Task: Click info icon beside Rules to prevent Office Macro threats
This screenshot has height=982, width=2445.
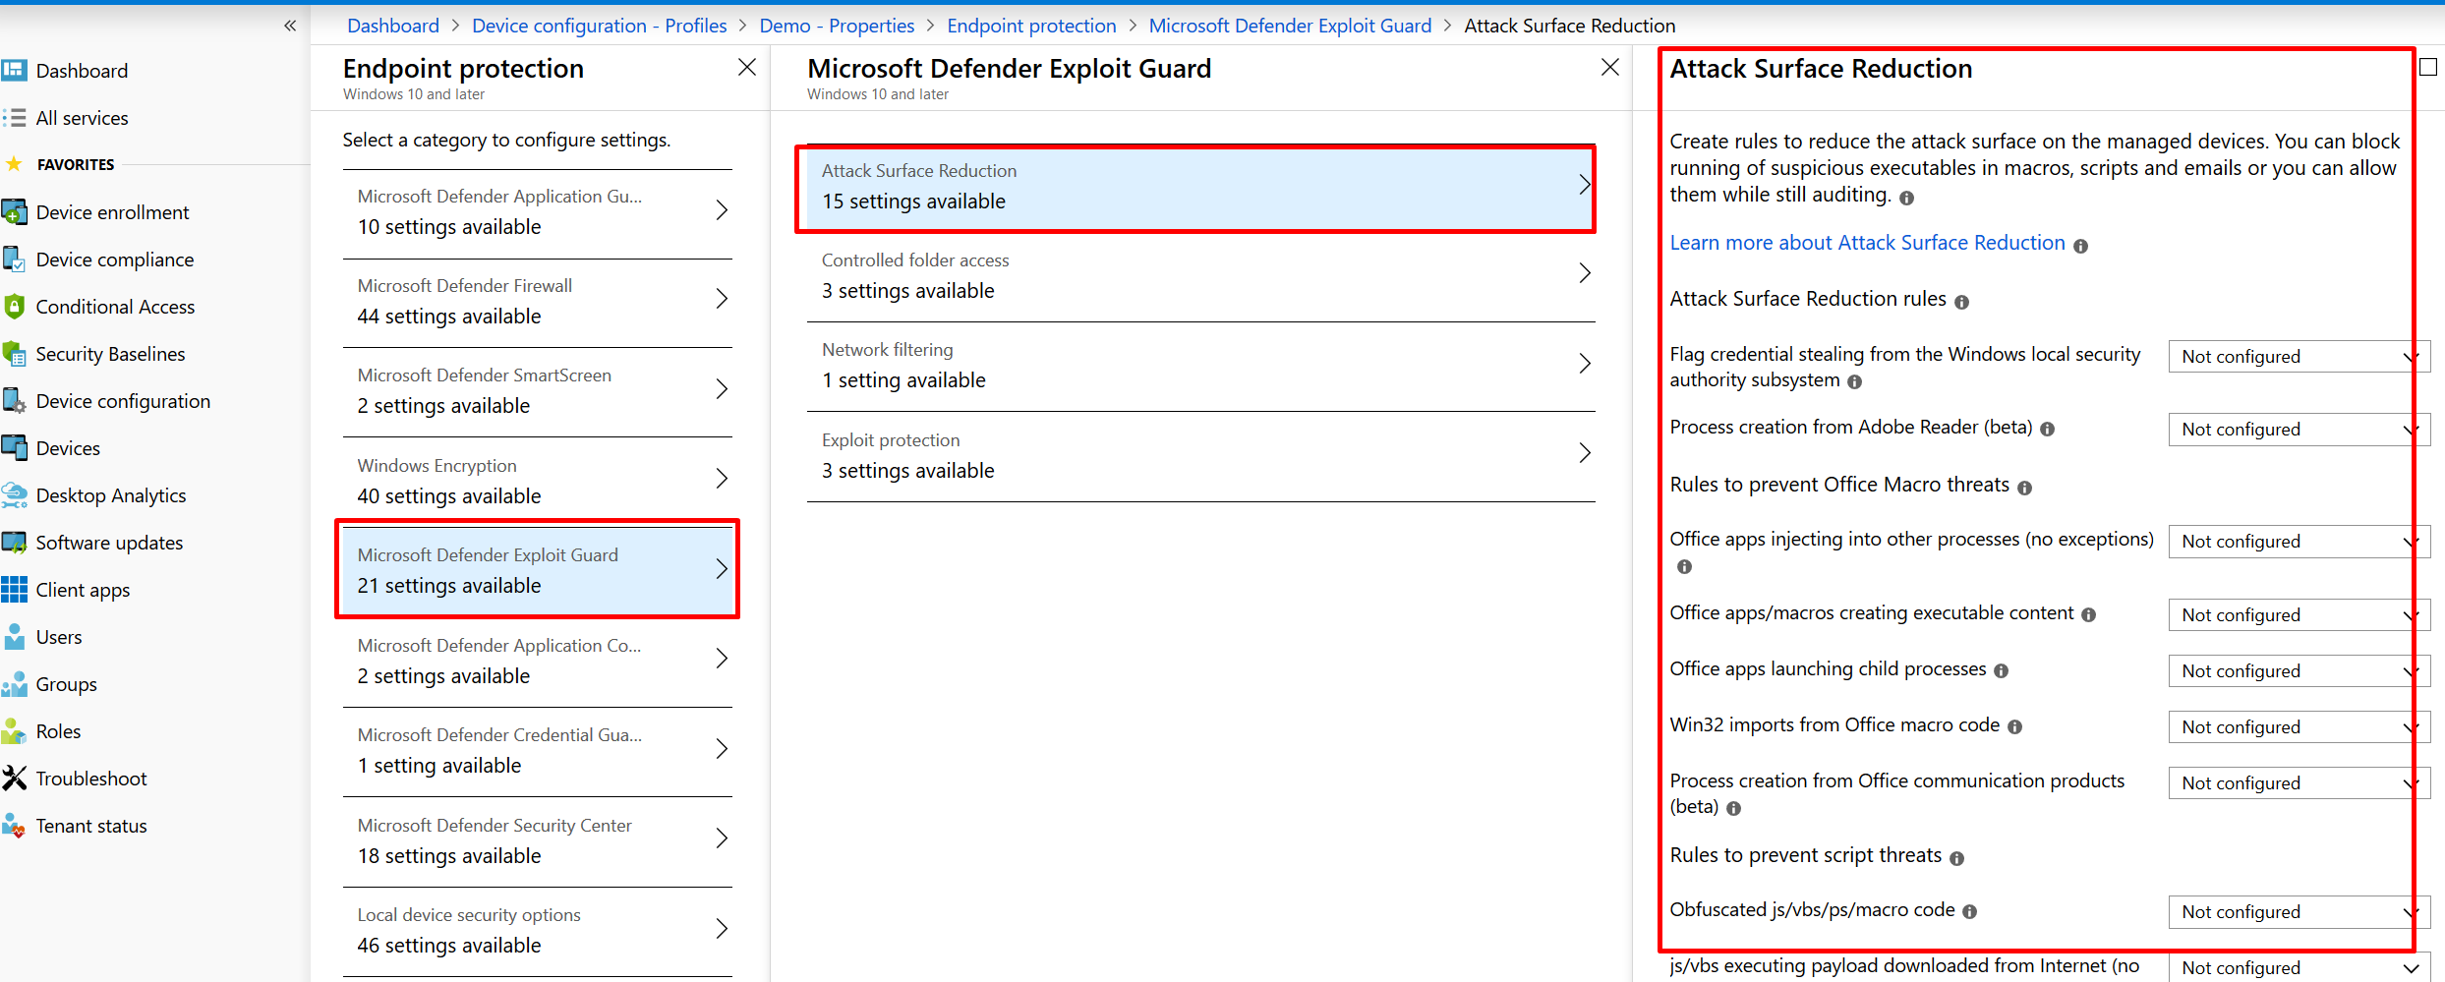Action: coord(2024,488)
